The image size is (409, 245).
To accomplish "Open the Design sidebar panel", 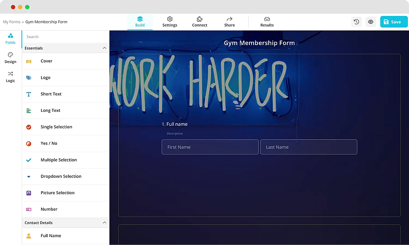I will point(11,58).
